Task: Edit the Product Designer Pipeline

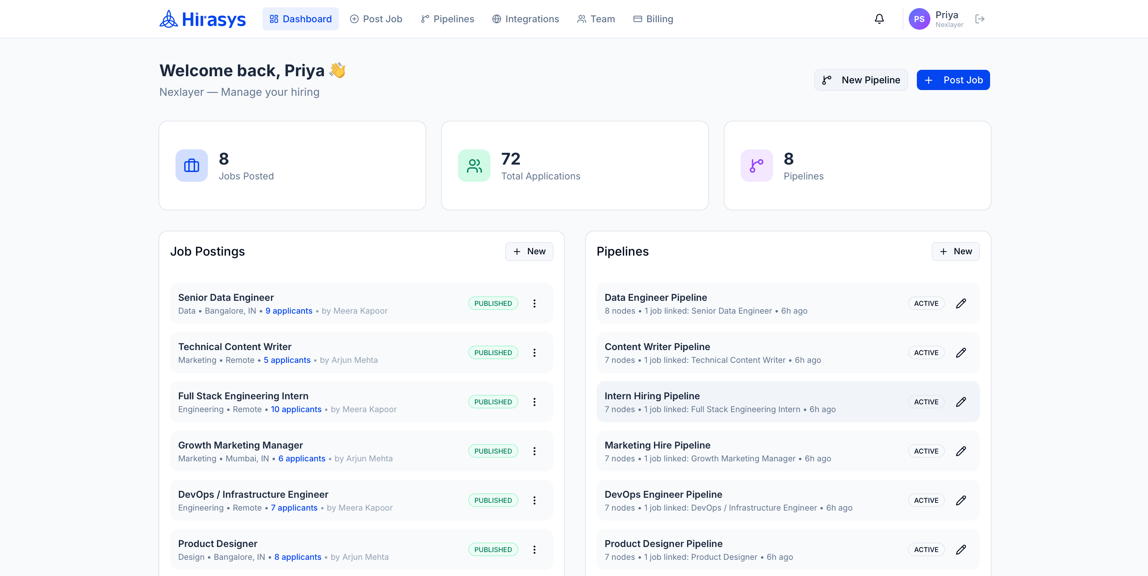Action: pos(961,550)
